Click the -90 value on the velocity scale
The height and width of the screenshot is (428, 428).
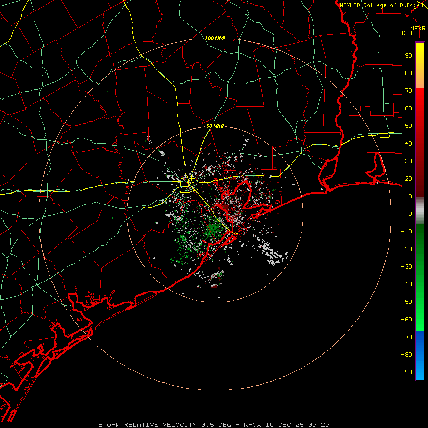point(407,372)
